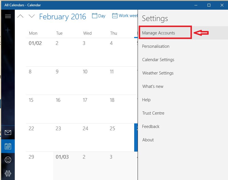Open Calendar Settings
This screenshot has width=228, height=180.
click(x=158, y=60)
